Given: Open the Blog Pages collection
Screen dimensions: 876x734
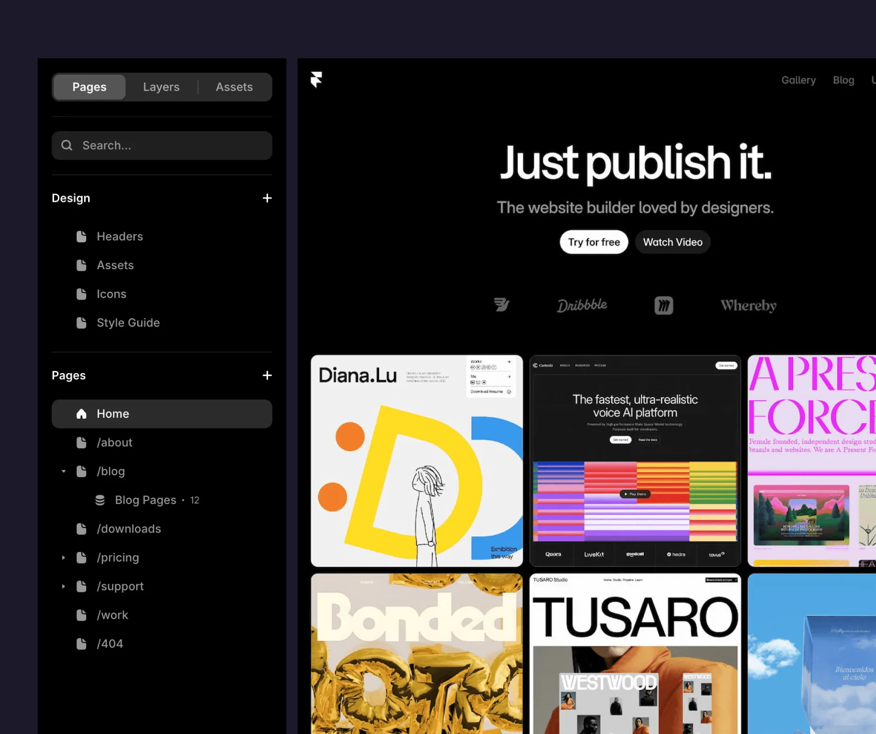Looking at the screenshot, I should (162, 500).
